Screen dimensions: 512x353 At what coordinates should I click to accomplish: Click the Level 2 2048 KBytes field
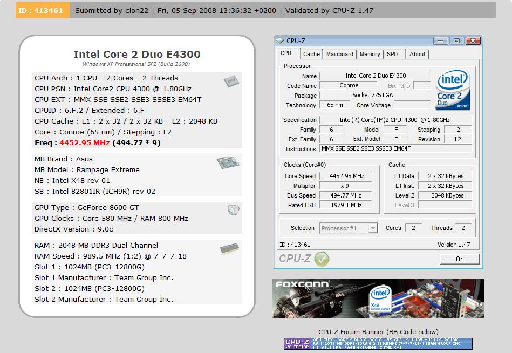pos(446,195)
